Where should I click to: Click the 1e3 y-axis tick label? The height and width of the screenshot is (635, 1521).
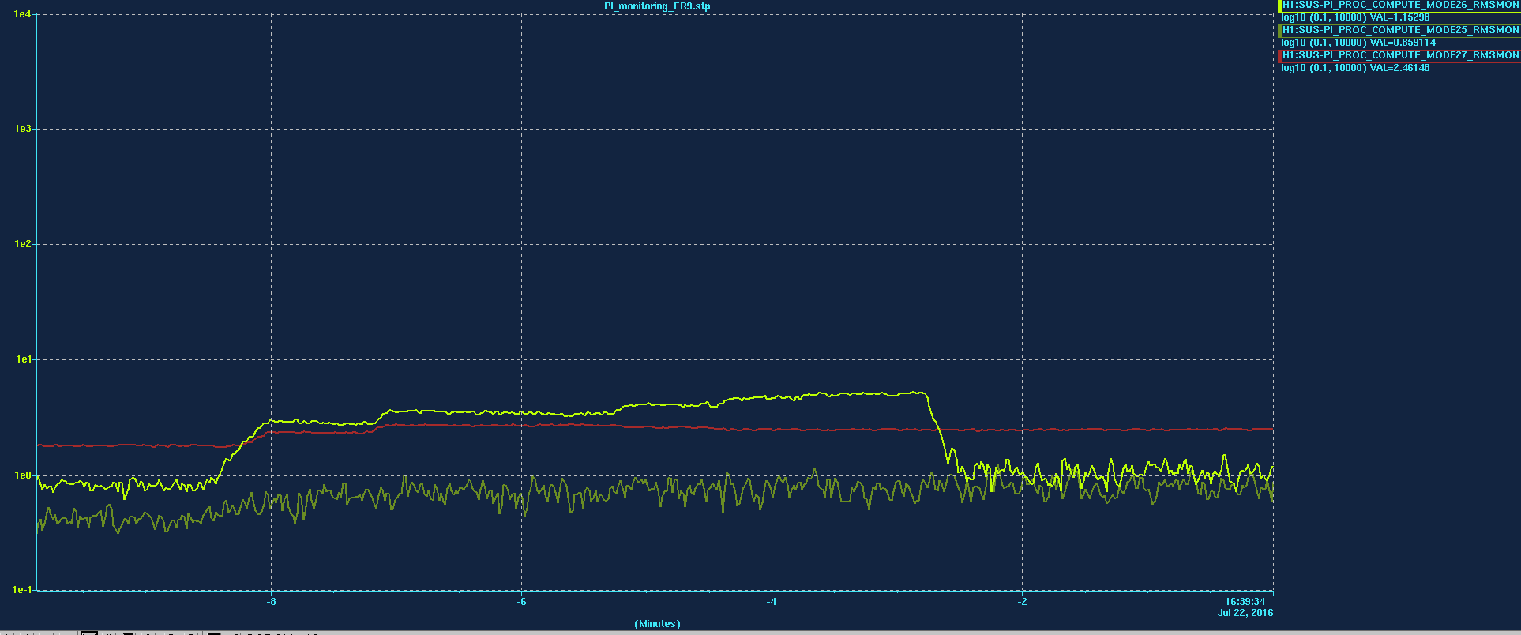point(22,129)
